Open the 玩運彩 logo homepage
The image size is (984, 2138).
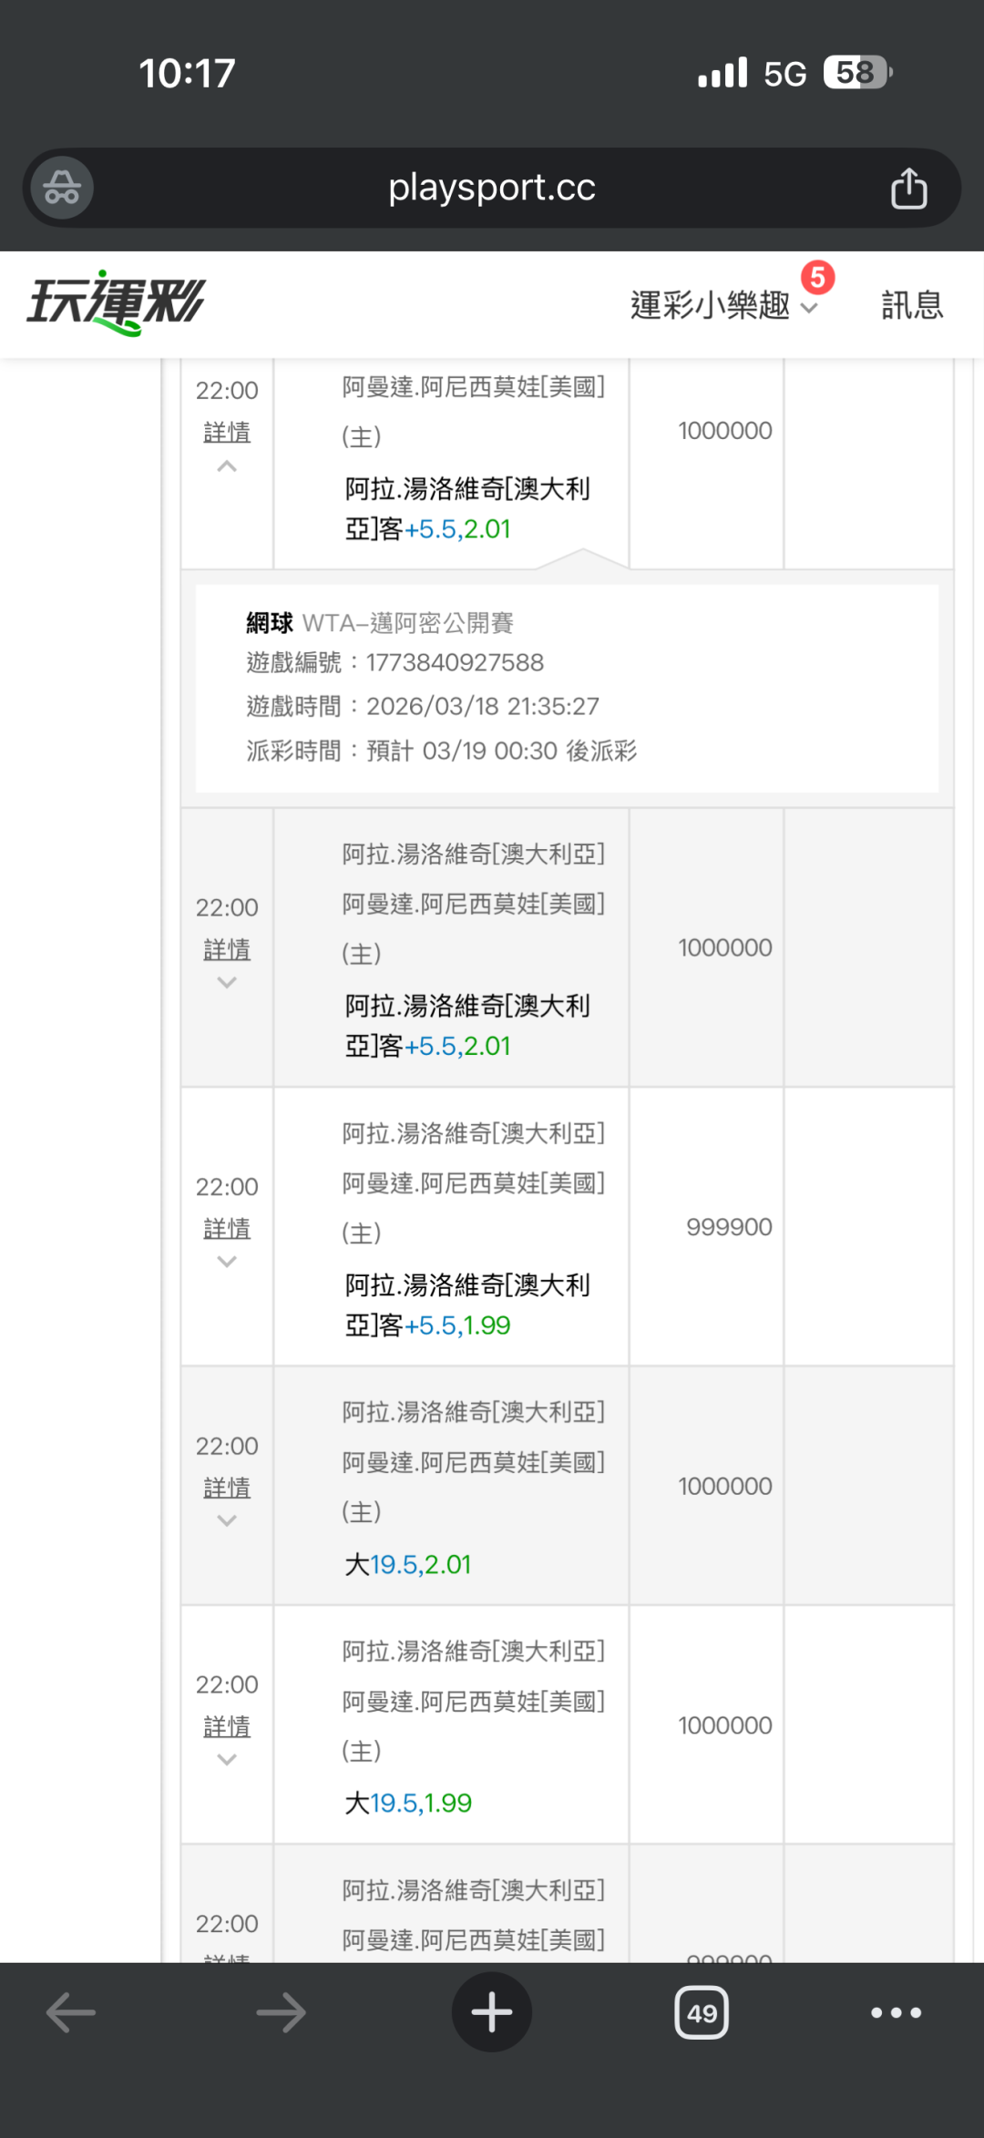click(116, 303)
